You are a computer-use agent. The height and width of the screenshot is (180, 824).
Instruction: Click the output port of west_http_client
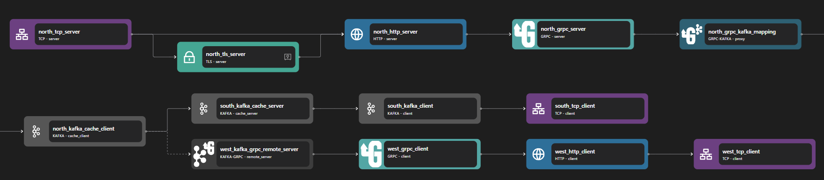(x=648, y=154)
